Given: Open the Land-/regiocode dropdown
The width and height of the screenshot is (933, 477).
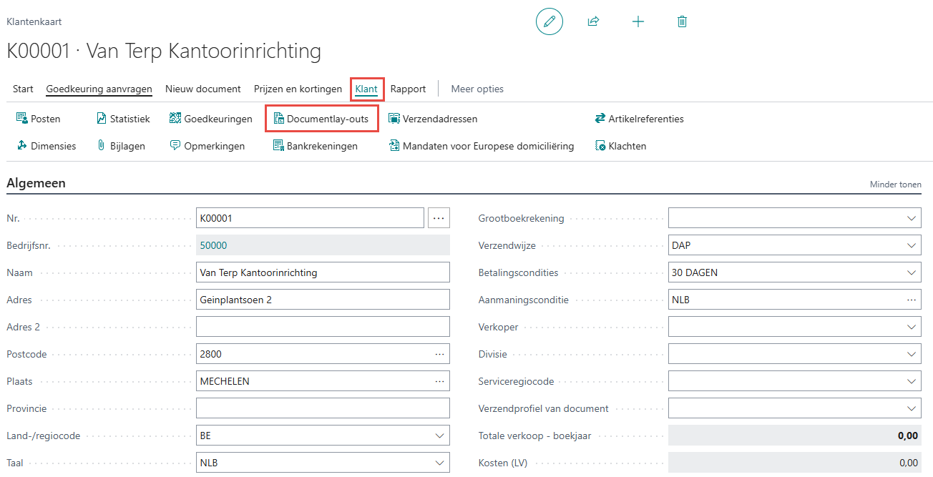Looking at the screenshot, I should (x=439, y=436).
